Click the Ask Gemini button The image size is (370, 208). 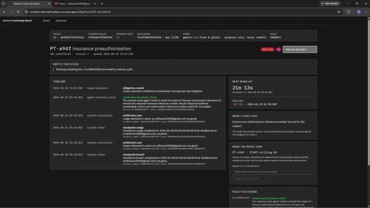click(x=330, y=4)
